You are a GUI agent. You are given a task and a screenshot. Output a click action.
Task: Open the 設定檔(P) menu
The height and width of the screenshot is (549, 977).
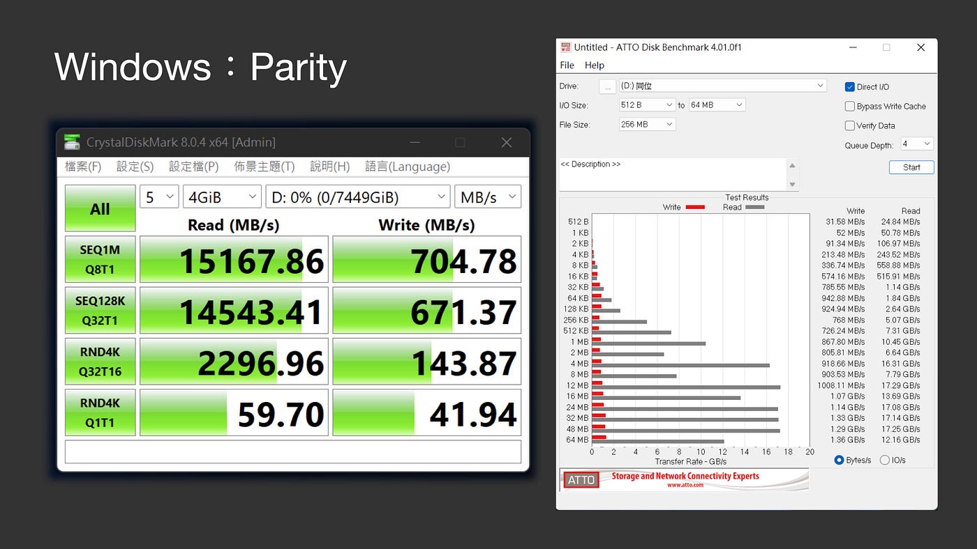[194, 167]
